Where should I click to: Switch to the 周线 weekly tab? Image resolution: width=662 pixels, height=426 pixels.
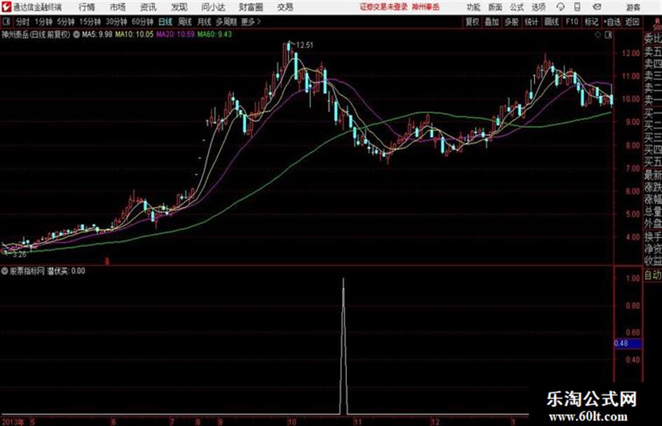[184, 22]
